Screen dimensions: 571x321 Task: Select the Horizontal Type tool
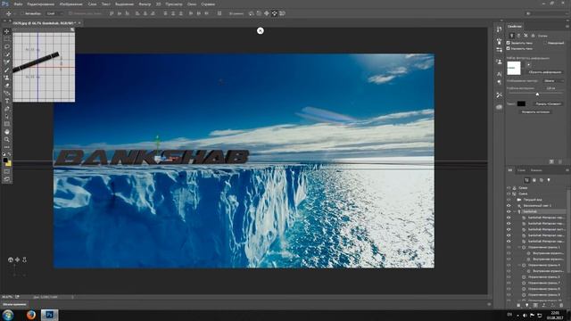[x=6, y=101]
